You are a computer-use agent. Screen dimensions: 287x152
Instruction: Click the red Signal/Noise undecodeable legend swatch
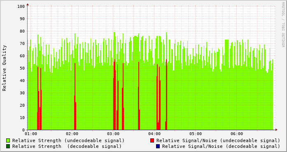(152, 140)
